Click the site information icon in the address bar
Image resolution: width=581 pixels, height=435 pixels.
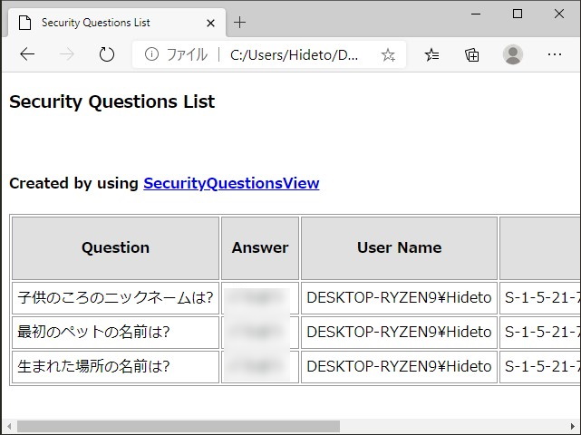pos(151,54)
